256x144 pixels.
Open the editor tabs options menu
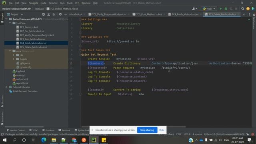coord(249,14)
